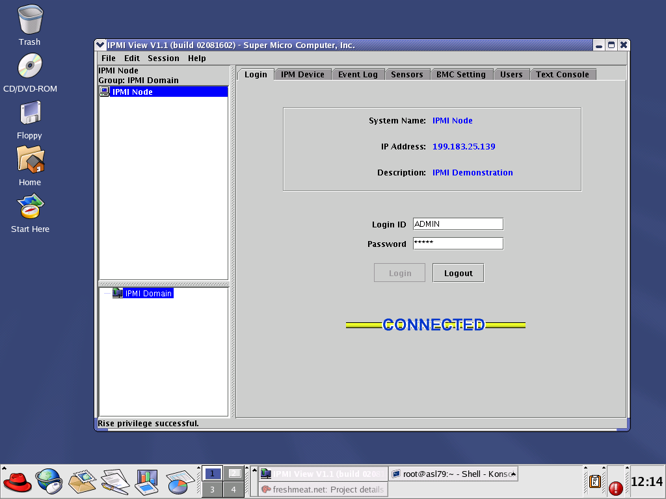Click the System Name value IPMI Node
The width and height of the screenshot is (666, 499).
pyautogui.click(x=453, y=120)
